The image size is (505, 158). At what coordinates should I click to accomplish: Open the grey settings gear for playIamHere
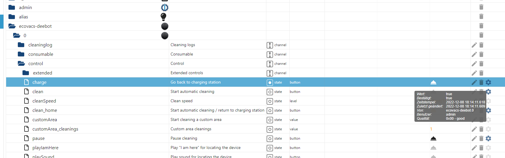click(x=488, y=148)
